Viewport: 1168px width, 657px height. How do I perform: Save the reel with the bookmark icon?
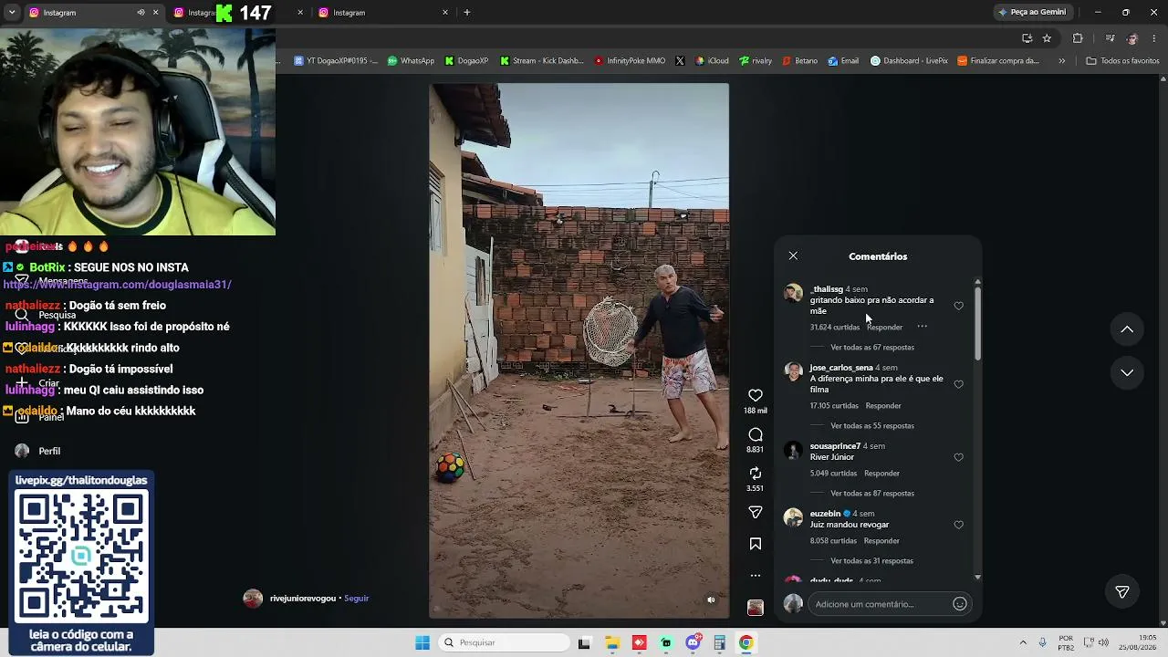(756, 544)
